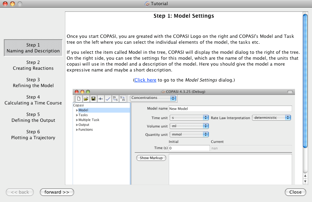Click the Show Markup button
The height and width of the screenshot is (202, 312).
[151, 158]
